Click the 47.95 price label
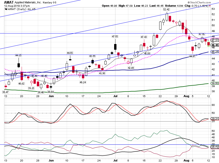Image resolution: width=219 pixels, height=163 pixels. pos(202,34)
